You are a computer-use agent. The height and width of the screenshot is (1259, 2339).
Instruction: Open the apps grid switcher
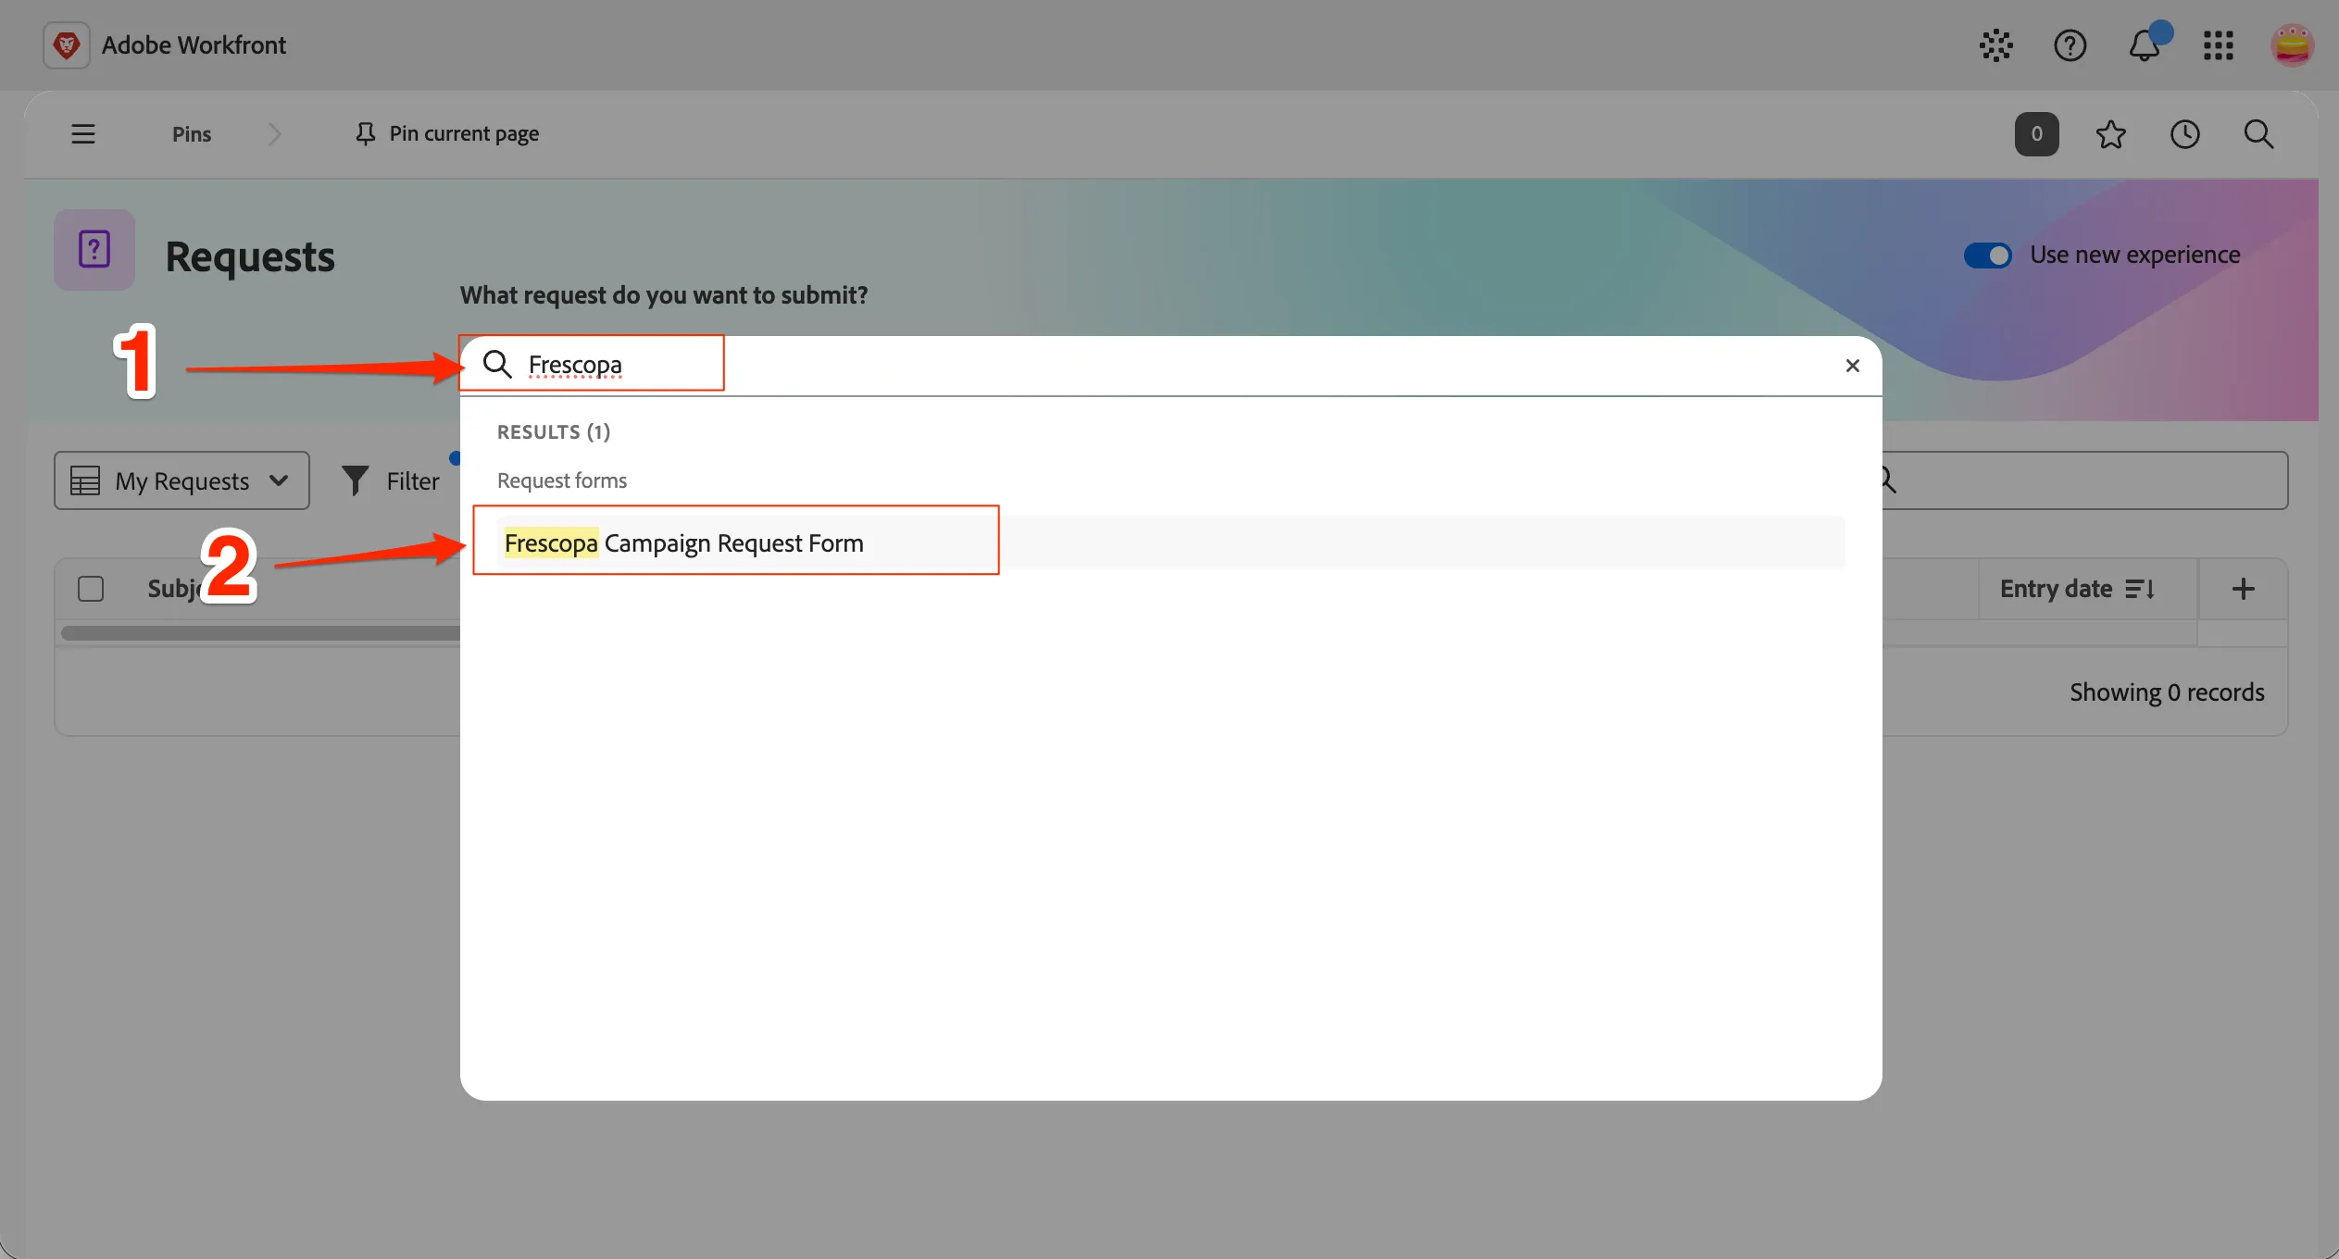pyautogui.click(x=2219, y=45)
